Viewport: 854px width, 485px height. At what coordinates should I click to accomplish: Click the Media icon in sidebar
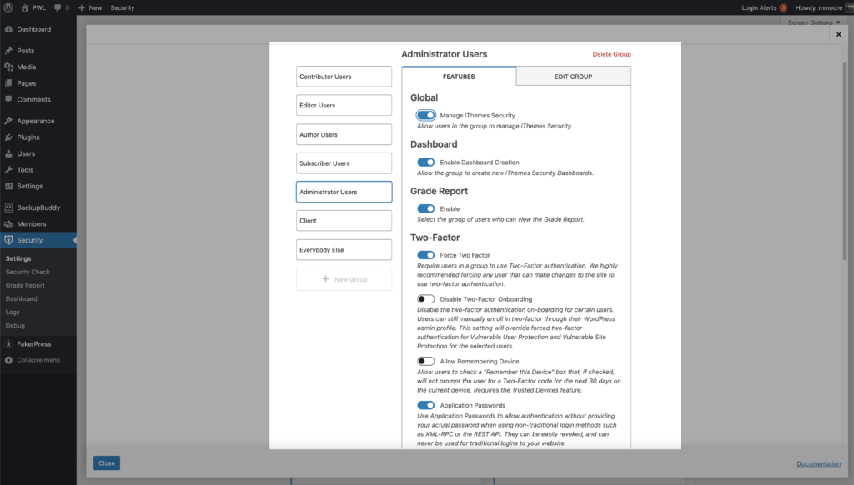pyautogui.click(x=8, y=67)
